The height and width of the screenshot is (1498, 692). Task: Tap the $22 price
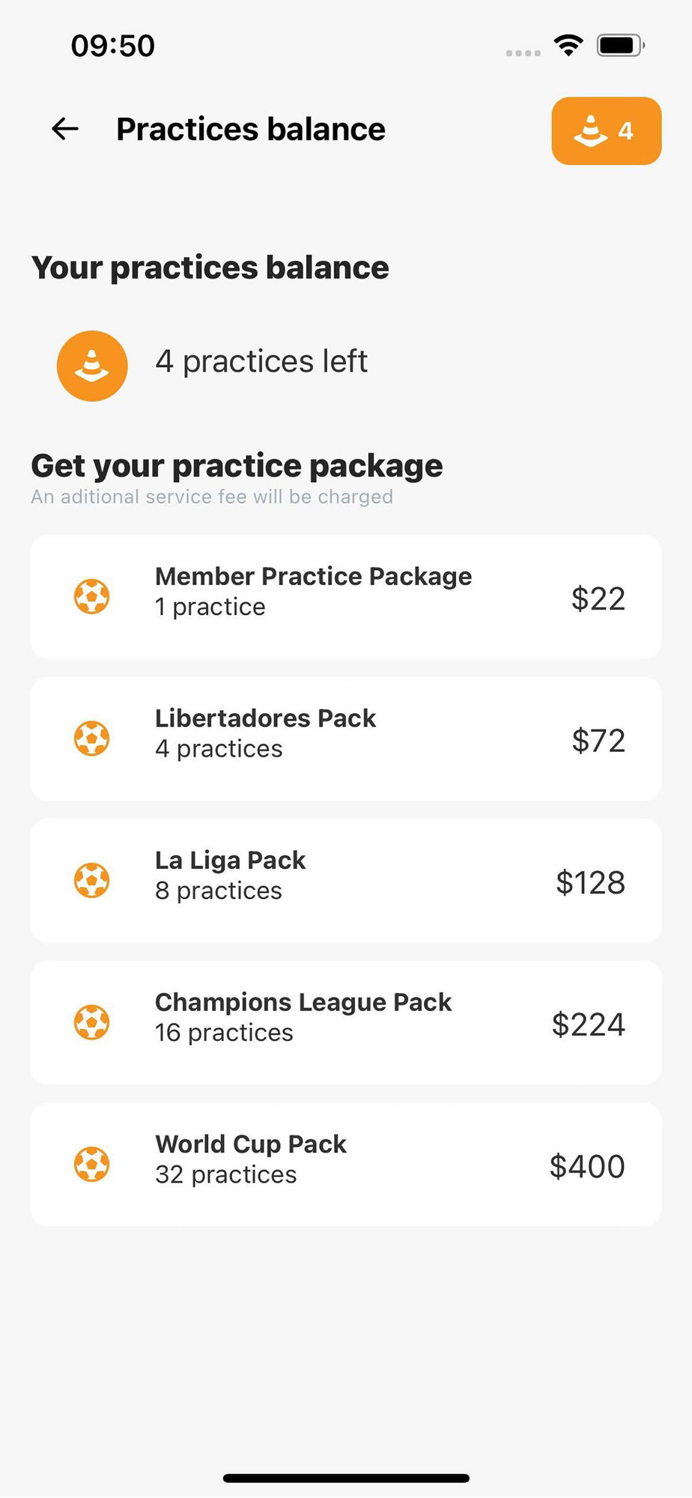(x=598, y=598)
